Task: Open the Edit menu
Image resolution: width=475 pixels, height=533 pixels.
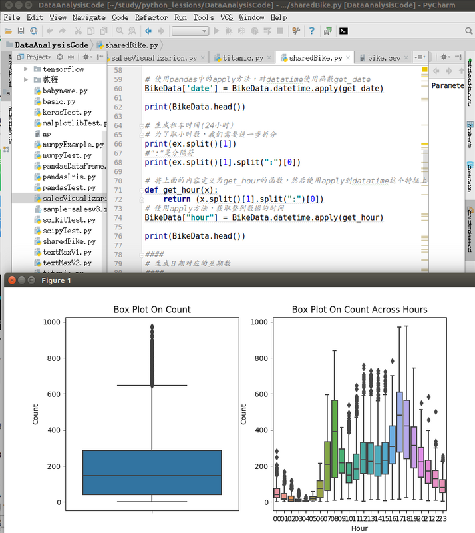Action: pos(35,17)
